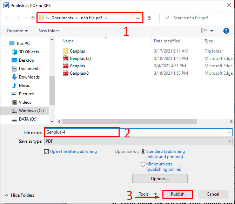The height and width of the screenshot is (204, 235).
Task: Open Help with the question mark icon
Action: pyautogui.click(x=226, y=31)
